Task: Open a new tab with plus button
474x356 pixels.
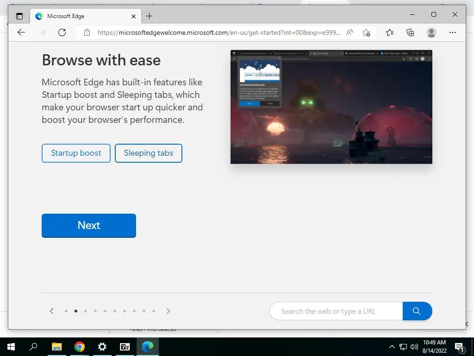Action: (x=149, y=16)
